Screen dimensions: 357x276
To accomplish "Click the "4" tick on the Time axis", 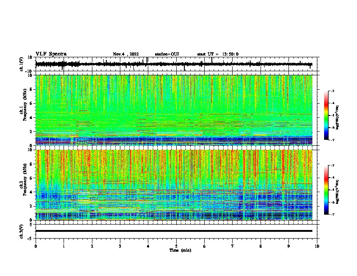I will tap(148, 246).
